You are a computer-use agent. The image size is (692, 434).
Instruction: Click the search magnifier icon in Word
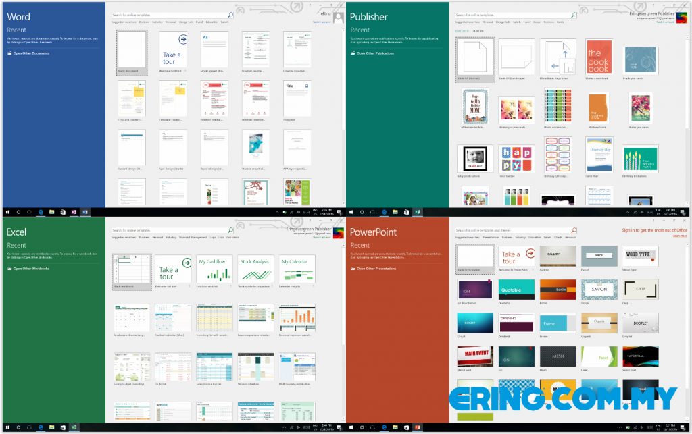click(230, 15)
